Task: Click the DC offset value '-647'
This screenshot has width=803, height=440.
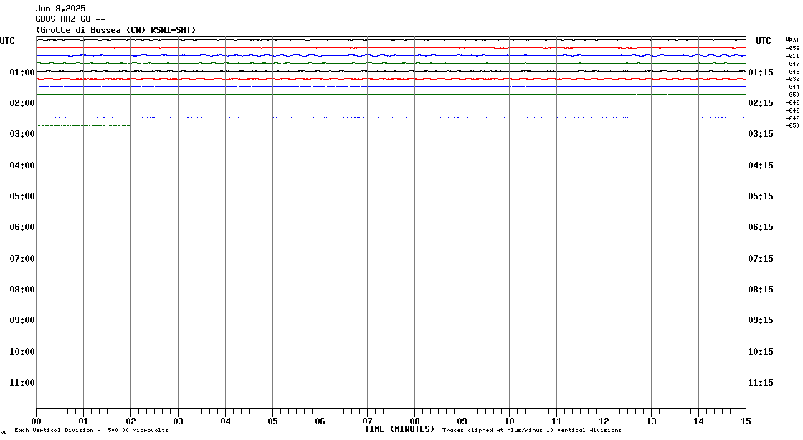Action: click(792, 64)
